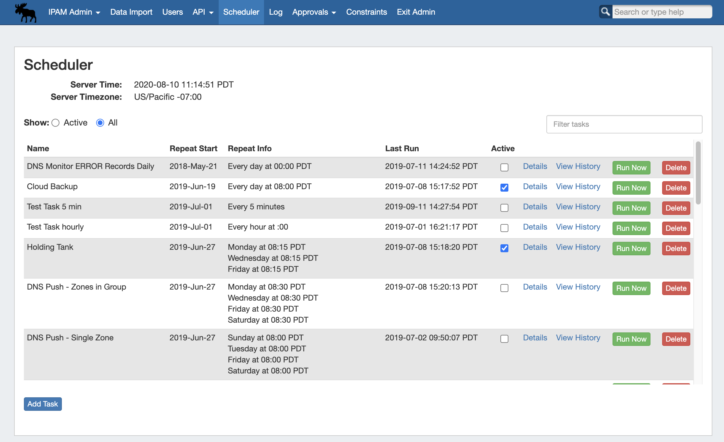Select the All show radio button
Viewport: 724px width, 442px height.
(100, 123)
